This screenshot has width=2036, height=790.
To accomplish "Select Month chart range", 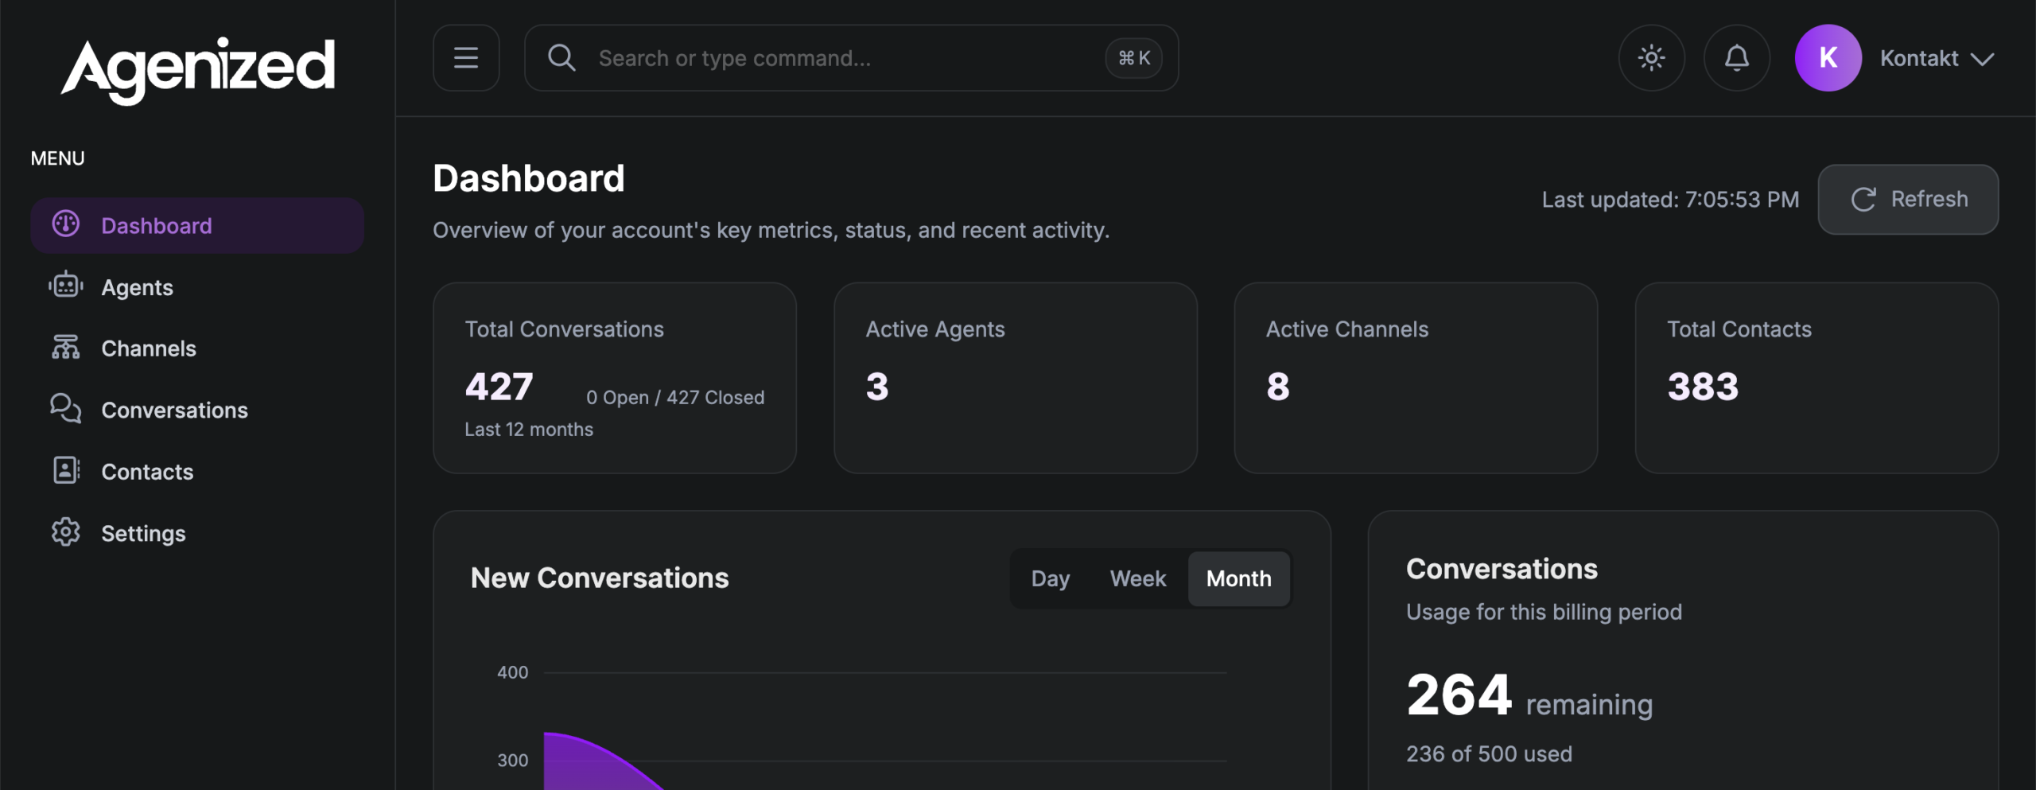I will [x=1238, y=578].
